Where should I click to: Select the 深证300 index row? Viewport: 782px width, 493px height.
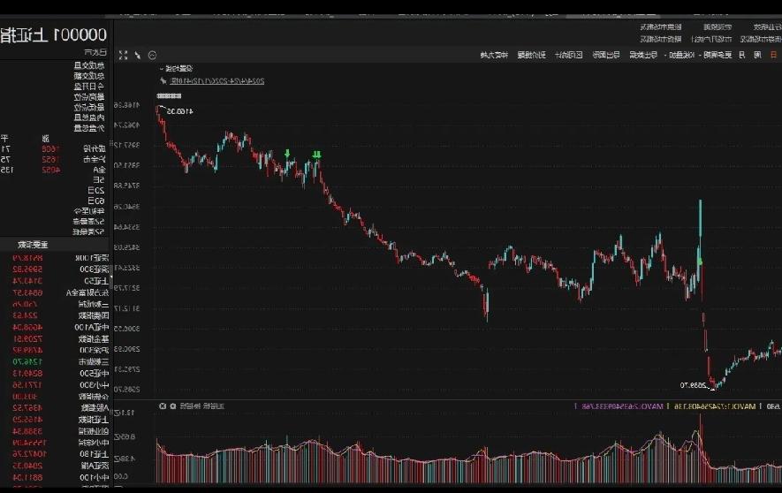coord(55,269)
